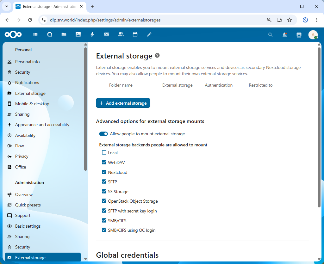The width and height of the screenshot is (324, 264).
Task: View site information icon in address bar
Action: [44, 20]
